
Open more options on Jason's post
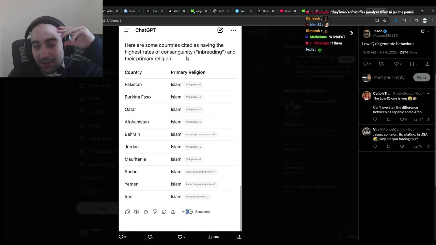click(x=429, y=31)
